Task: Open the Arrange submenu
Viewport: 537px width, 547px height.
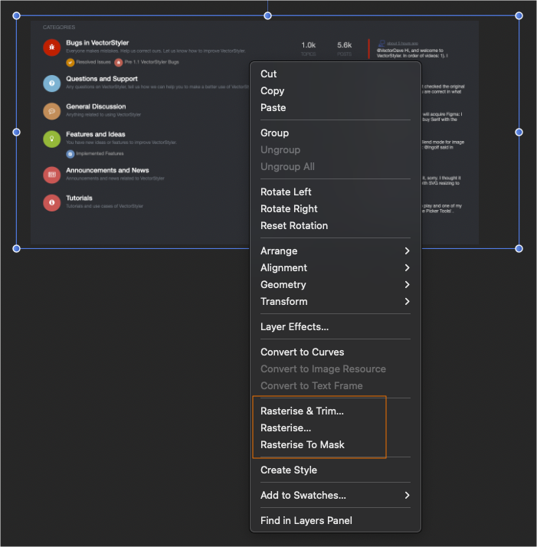Action: pyautogui.click(x=336, y=251)
